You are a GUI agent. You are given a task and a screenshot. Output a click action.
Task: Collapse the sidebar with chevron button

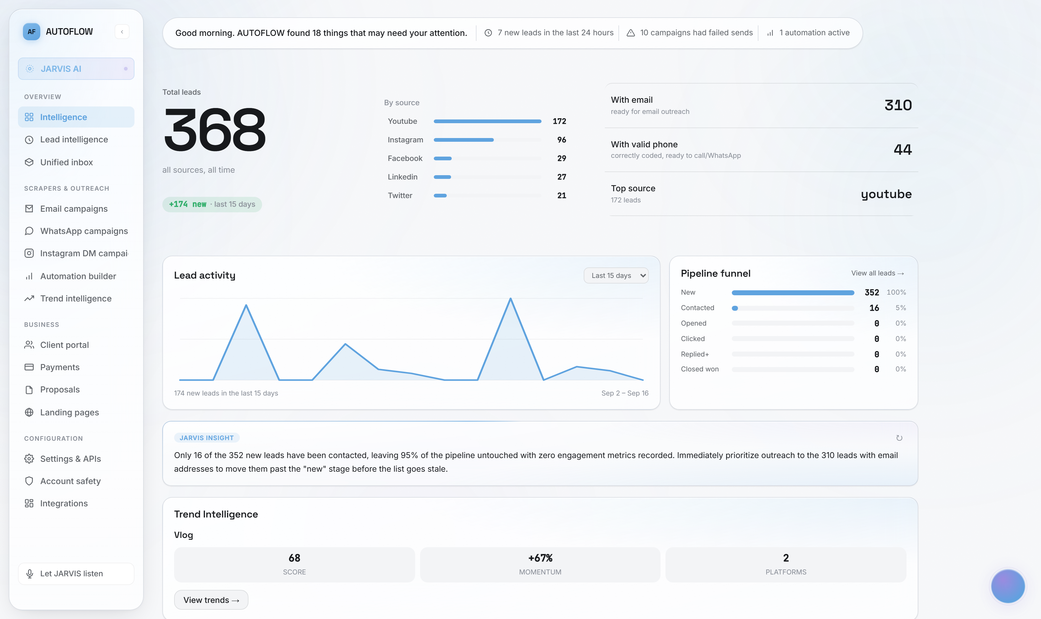pyautogui.click(x=122, y=32)
